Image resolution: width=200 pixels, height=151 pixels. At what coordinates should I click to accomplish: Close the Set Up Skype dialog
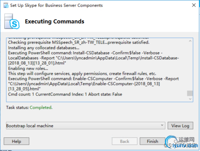(194, 5)
